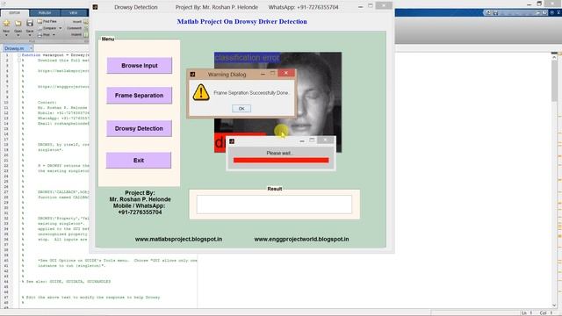Close the Drowsy.m document tab
The height and width of the screenshot is (316, 562).
[31, 48]
